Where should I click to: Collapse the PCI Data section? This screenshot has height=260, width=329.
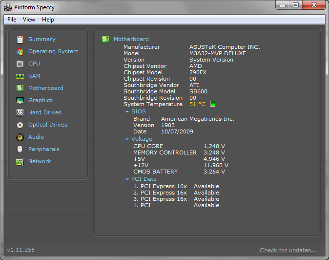point(127,179)
